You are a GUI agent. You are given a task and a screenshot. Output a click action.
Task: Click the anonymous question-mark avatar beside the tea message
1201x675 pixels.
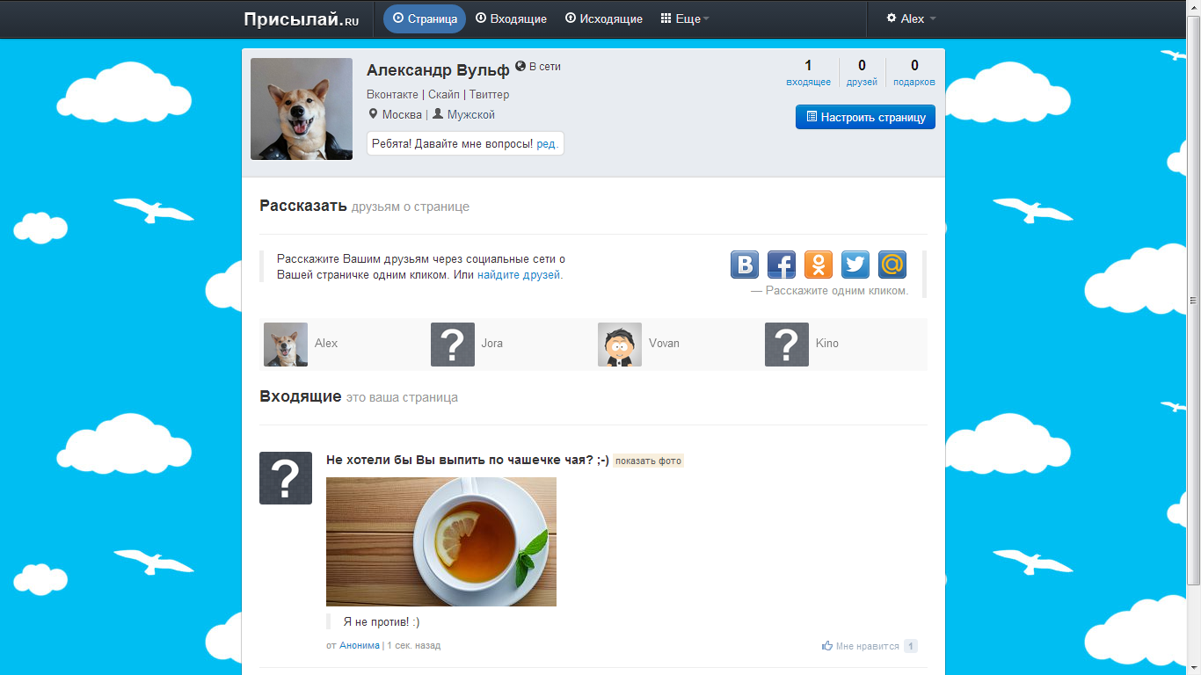(286, 478)
